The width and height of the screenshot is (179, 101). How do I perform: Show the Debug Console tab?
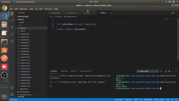(85, 71)
